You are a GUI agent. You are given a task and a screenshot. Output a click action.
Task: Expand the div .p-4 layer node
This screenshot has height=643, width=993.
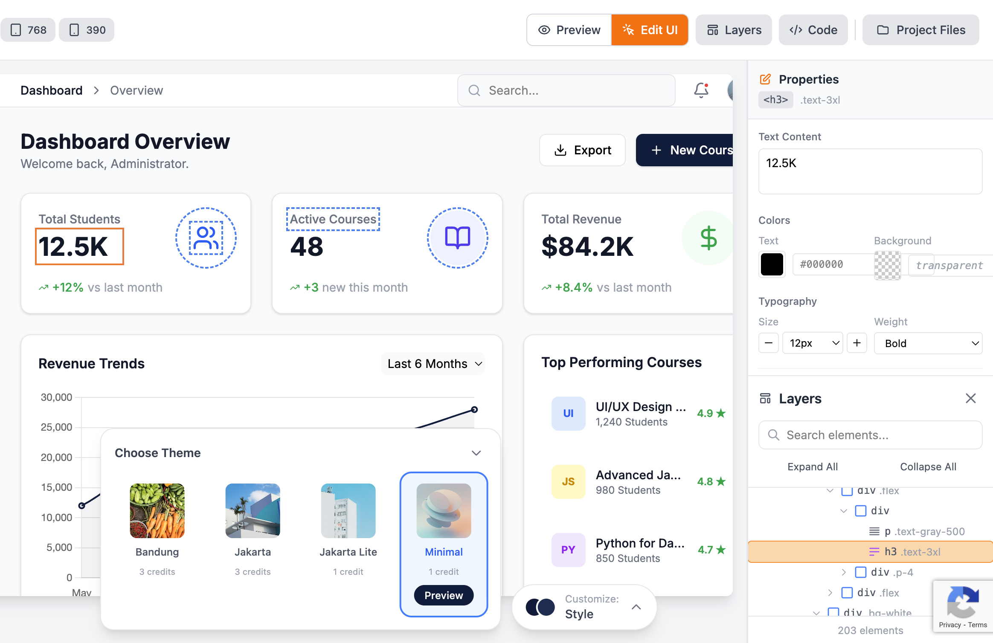pos(843,572)
